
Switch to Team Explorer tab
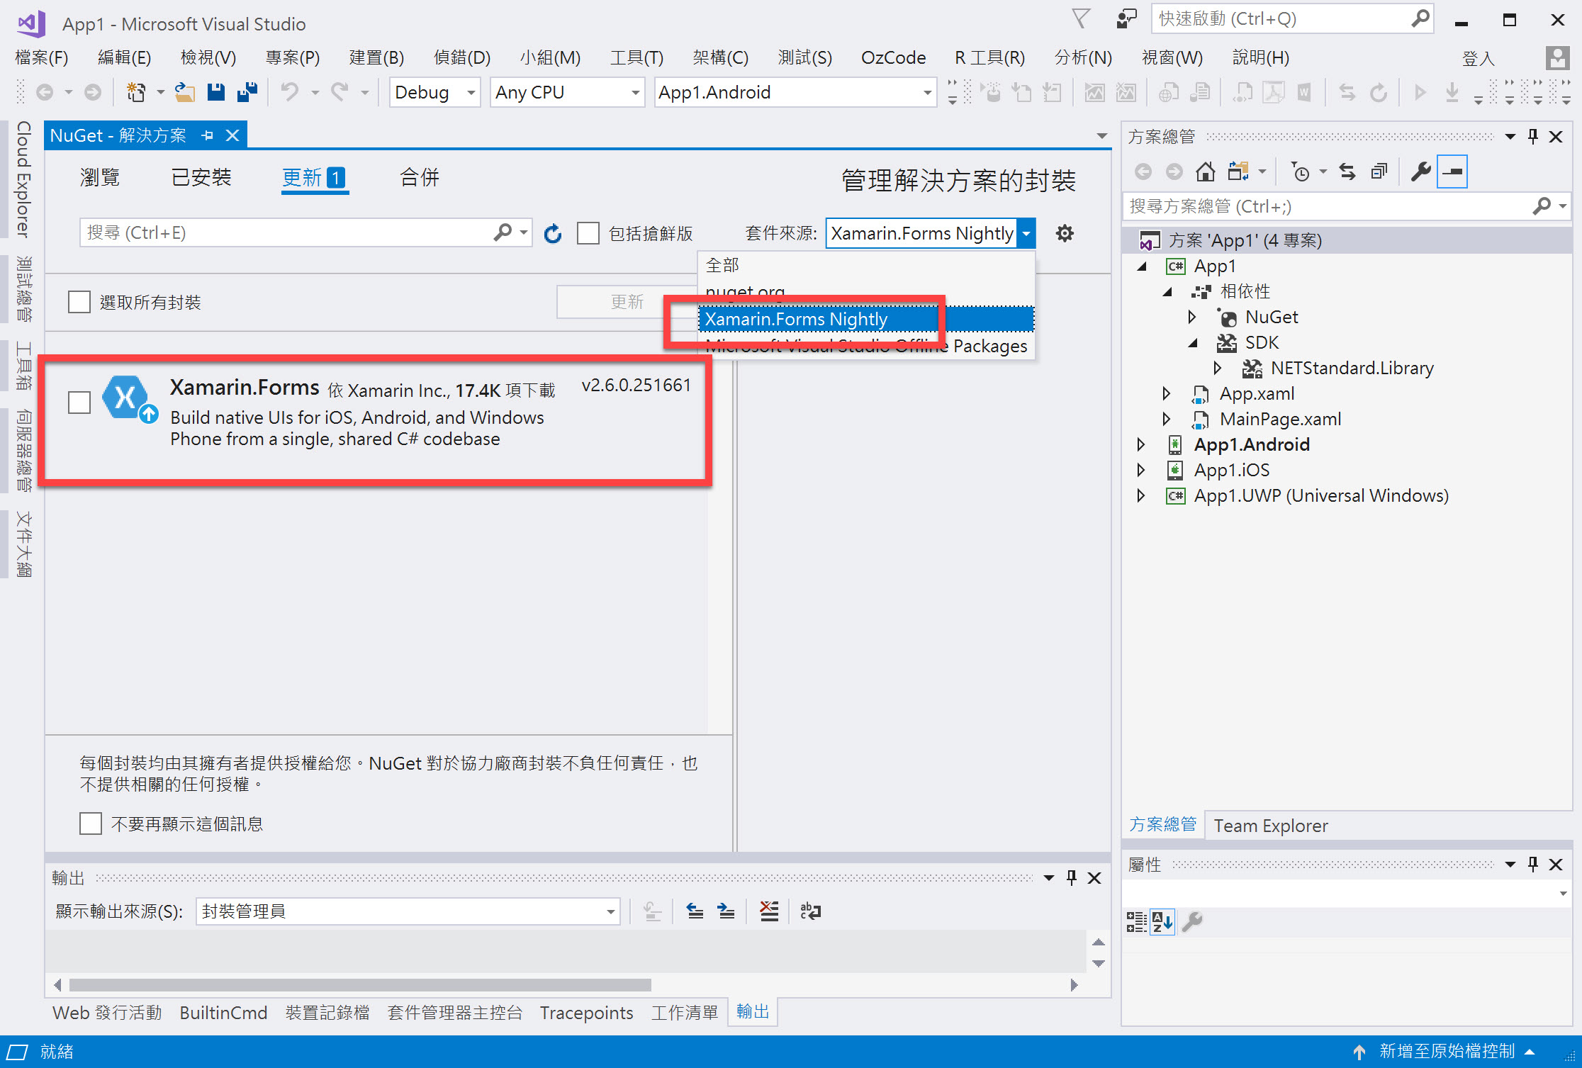[x=1270, y=826]
